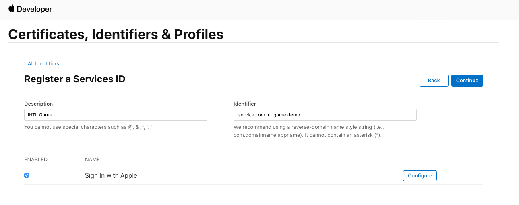Click the NAME column header
The image size is (519, 205).
pos(92,160)
